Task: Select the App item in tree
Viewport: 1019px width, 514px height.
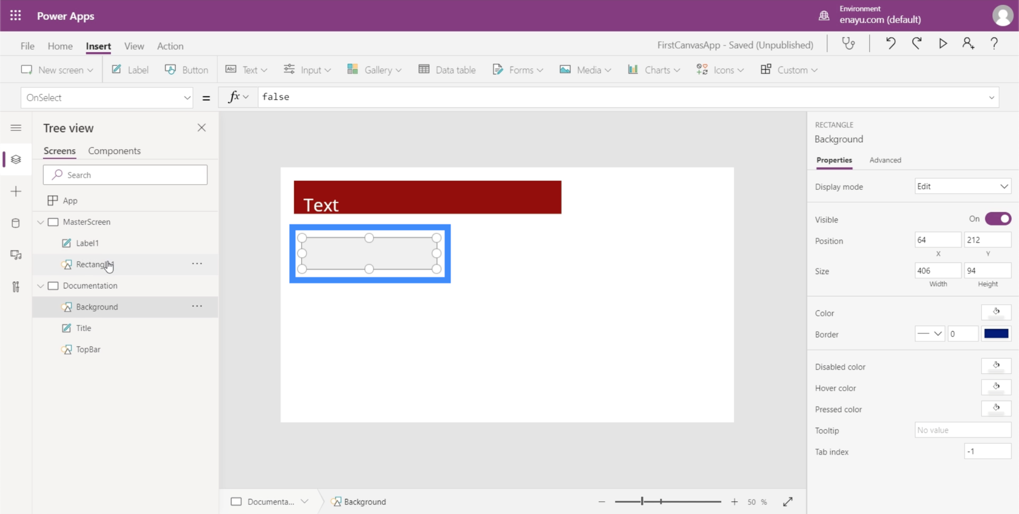Action: [x=70, y=201]
